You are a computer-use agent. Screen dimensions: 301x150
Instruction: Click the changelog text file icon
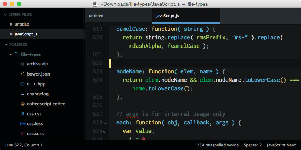pyautogui.click(x=23, y=94)
